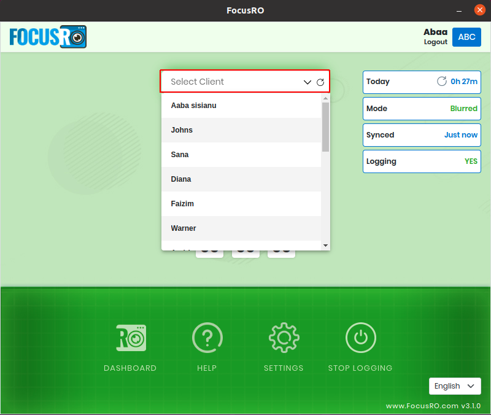Click the DASHBOARD label

click(130, 368)
